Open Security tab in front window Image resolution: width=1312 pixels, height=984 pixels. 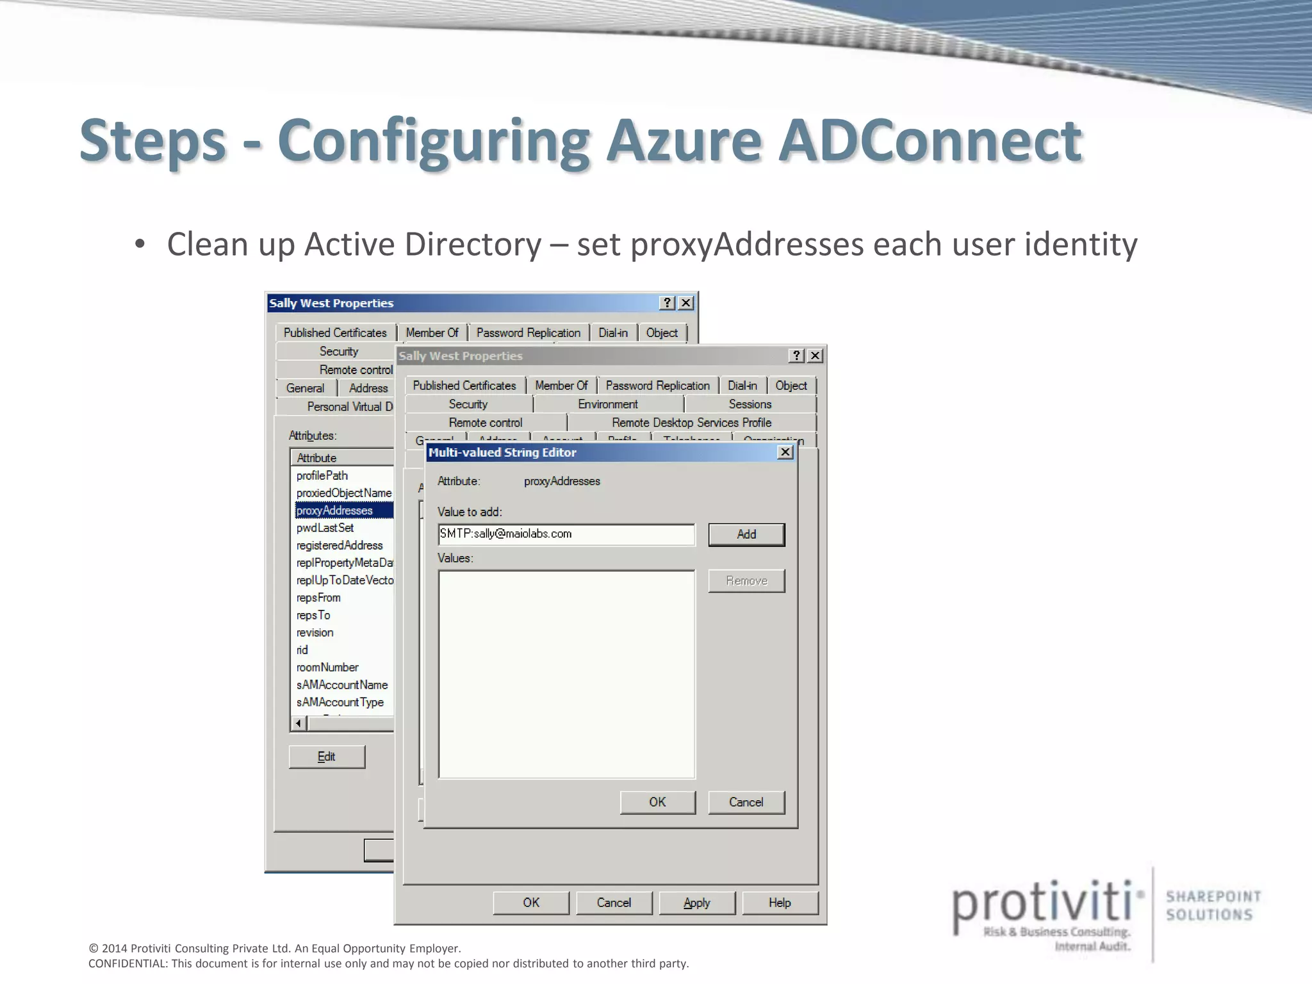[x=468, y=404]
